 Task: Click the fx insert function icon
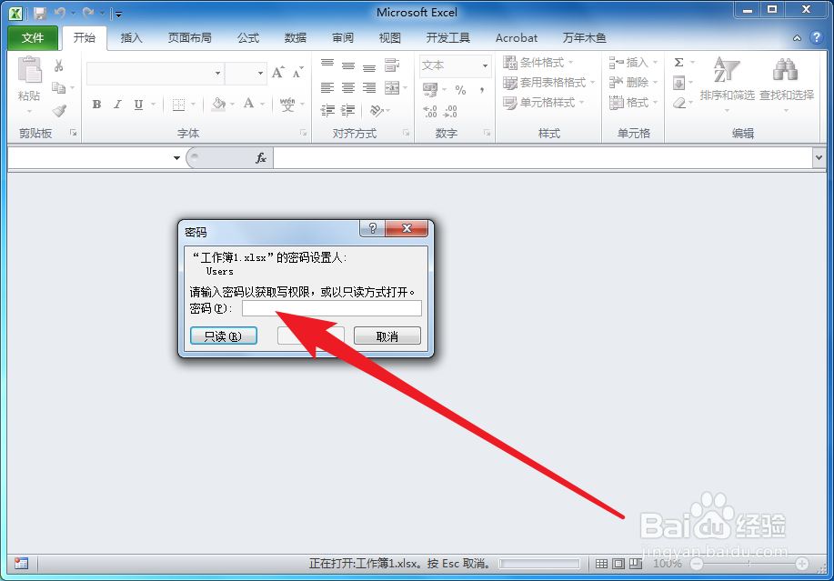262,158
